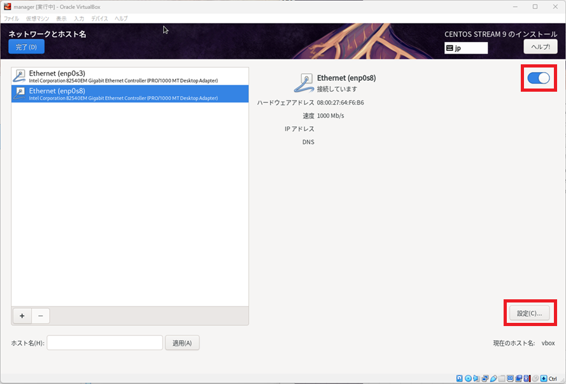
Task: Click the 速度 label
Action: [308, 116]
